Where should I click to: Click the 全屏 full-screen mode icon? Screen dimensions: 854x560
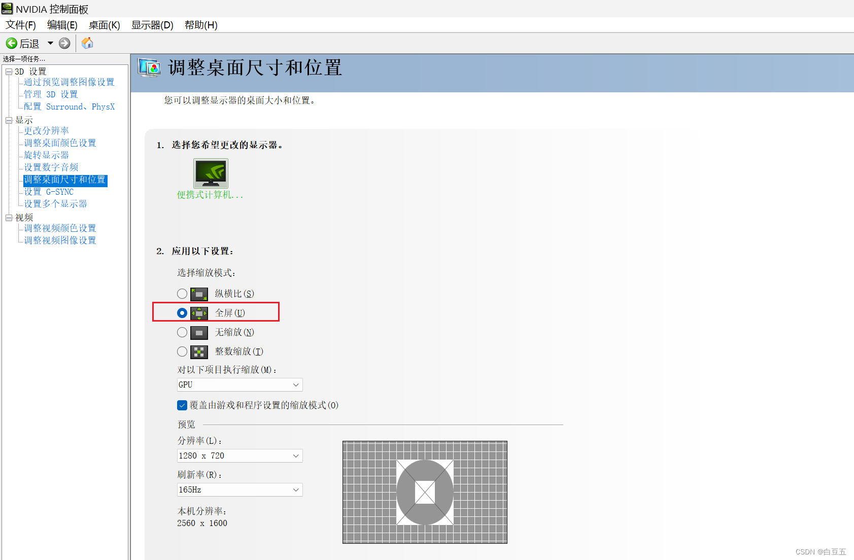click(199, 313)
